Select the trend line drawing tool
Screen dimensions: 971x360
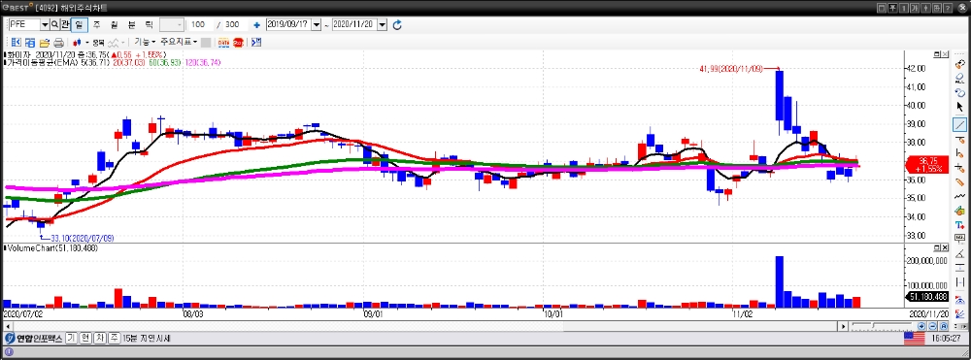(959, 125)
